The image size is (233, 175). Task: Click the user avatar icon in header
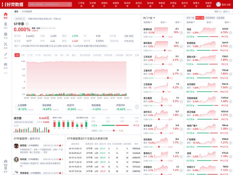point(218,4)
